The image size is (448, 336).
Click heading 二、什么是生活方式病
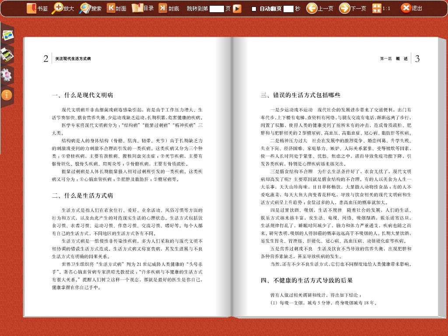[82, 196]
